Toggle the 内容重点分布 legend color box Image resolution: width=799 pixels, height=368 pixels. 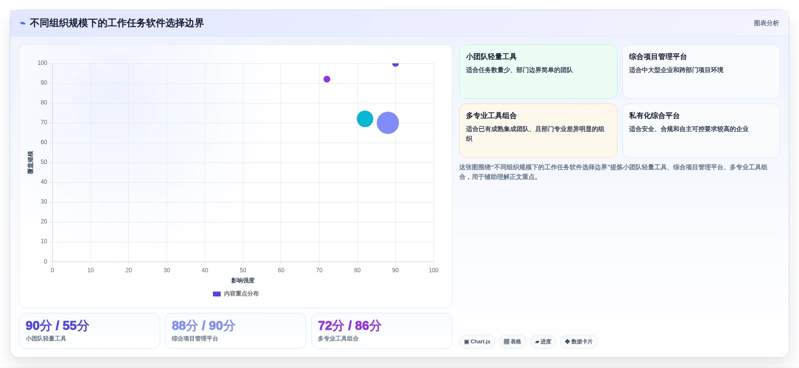217,294
